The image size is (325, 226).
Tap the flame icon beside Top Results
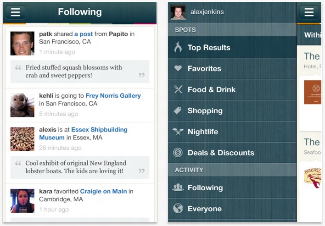[178, 47]
